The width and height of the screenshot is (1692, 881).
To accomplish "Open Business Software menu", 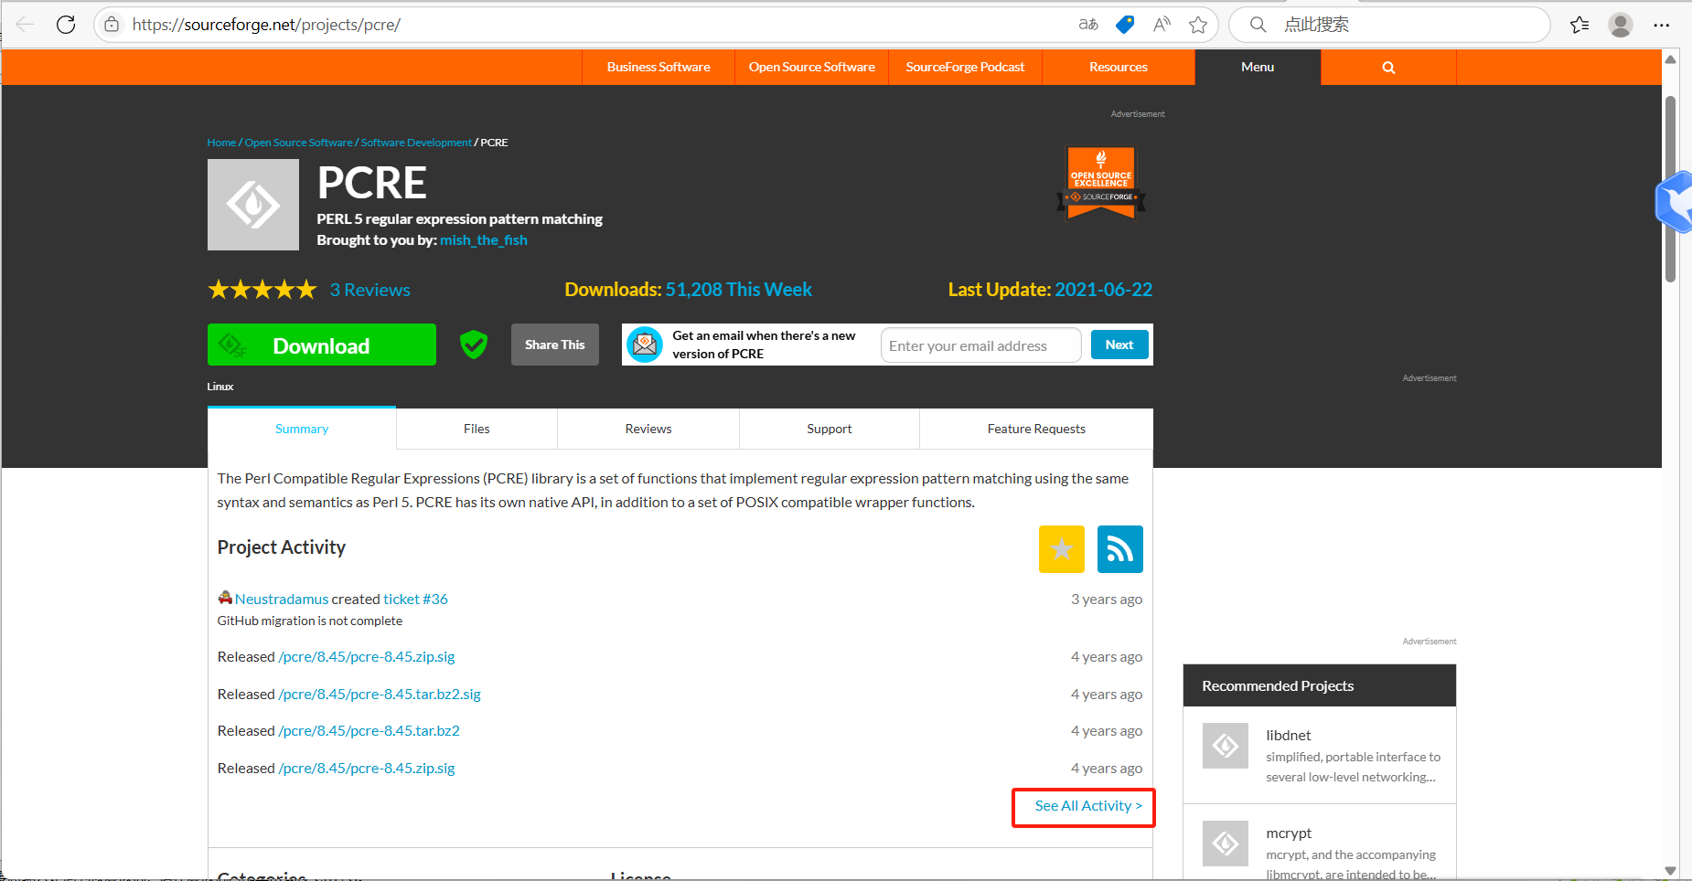I will (x=659, y=67).
